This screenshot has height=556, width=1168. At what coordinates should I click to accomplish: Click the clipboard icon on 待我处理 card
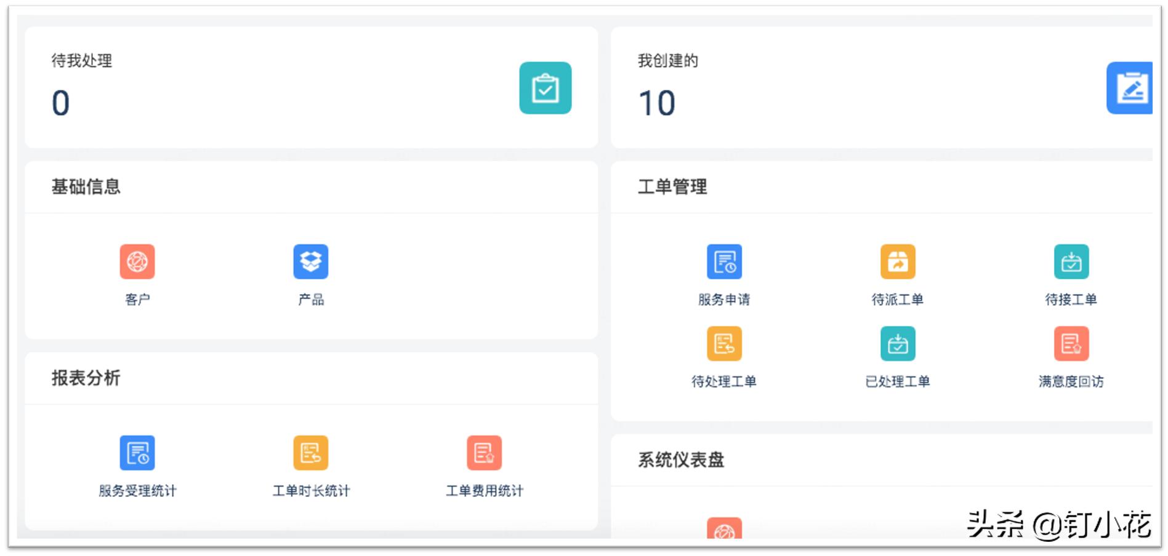pyautogui.click(x=545, y=89)
